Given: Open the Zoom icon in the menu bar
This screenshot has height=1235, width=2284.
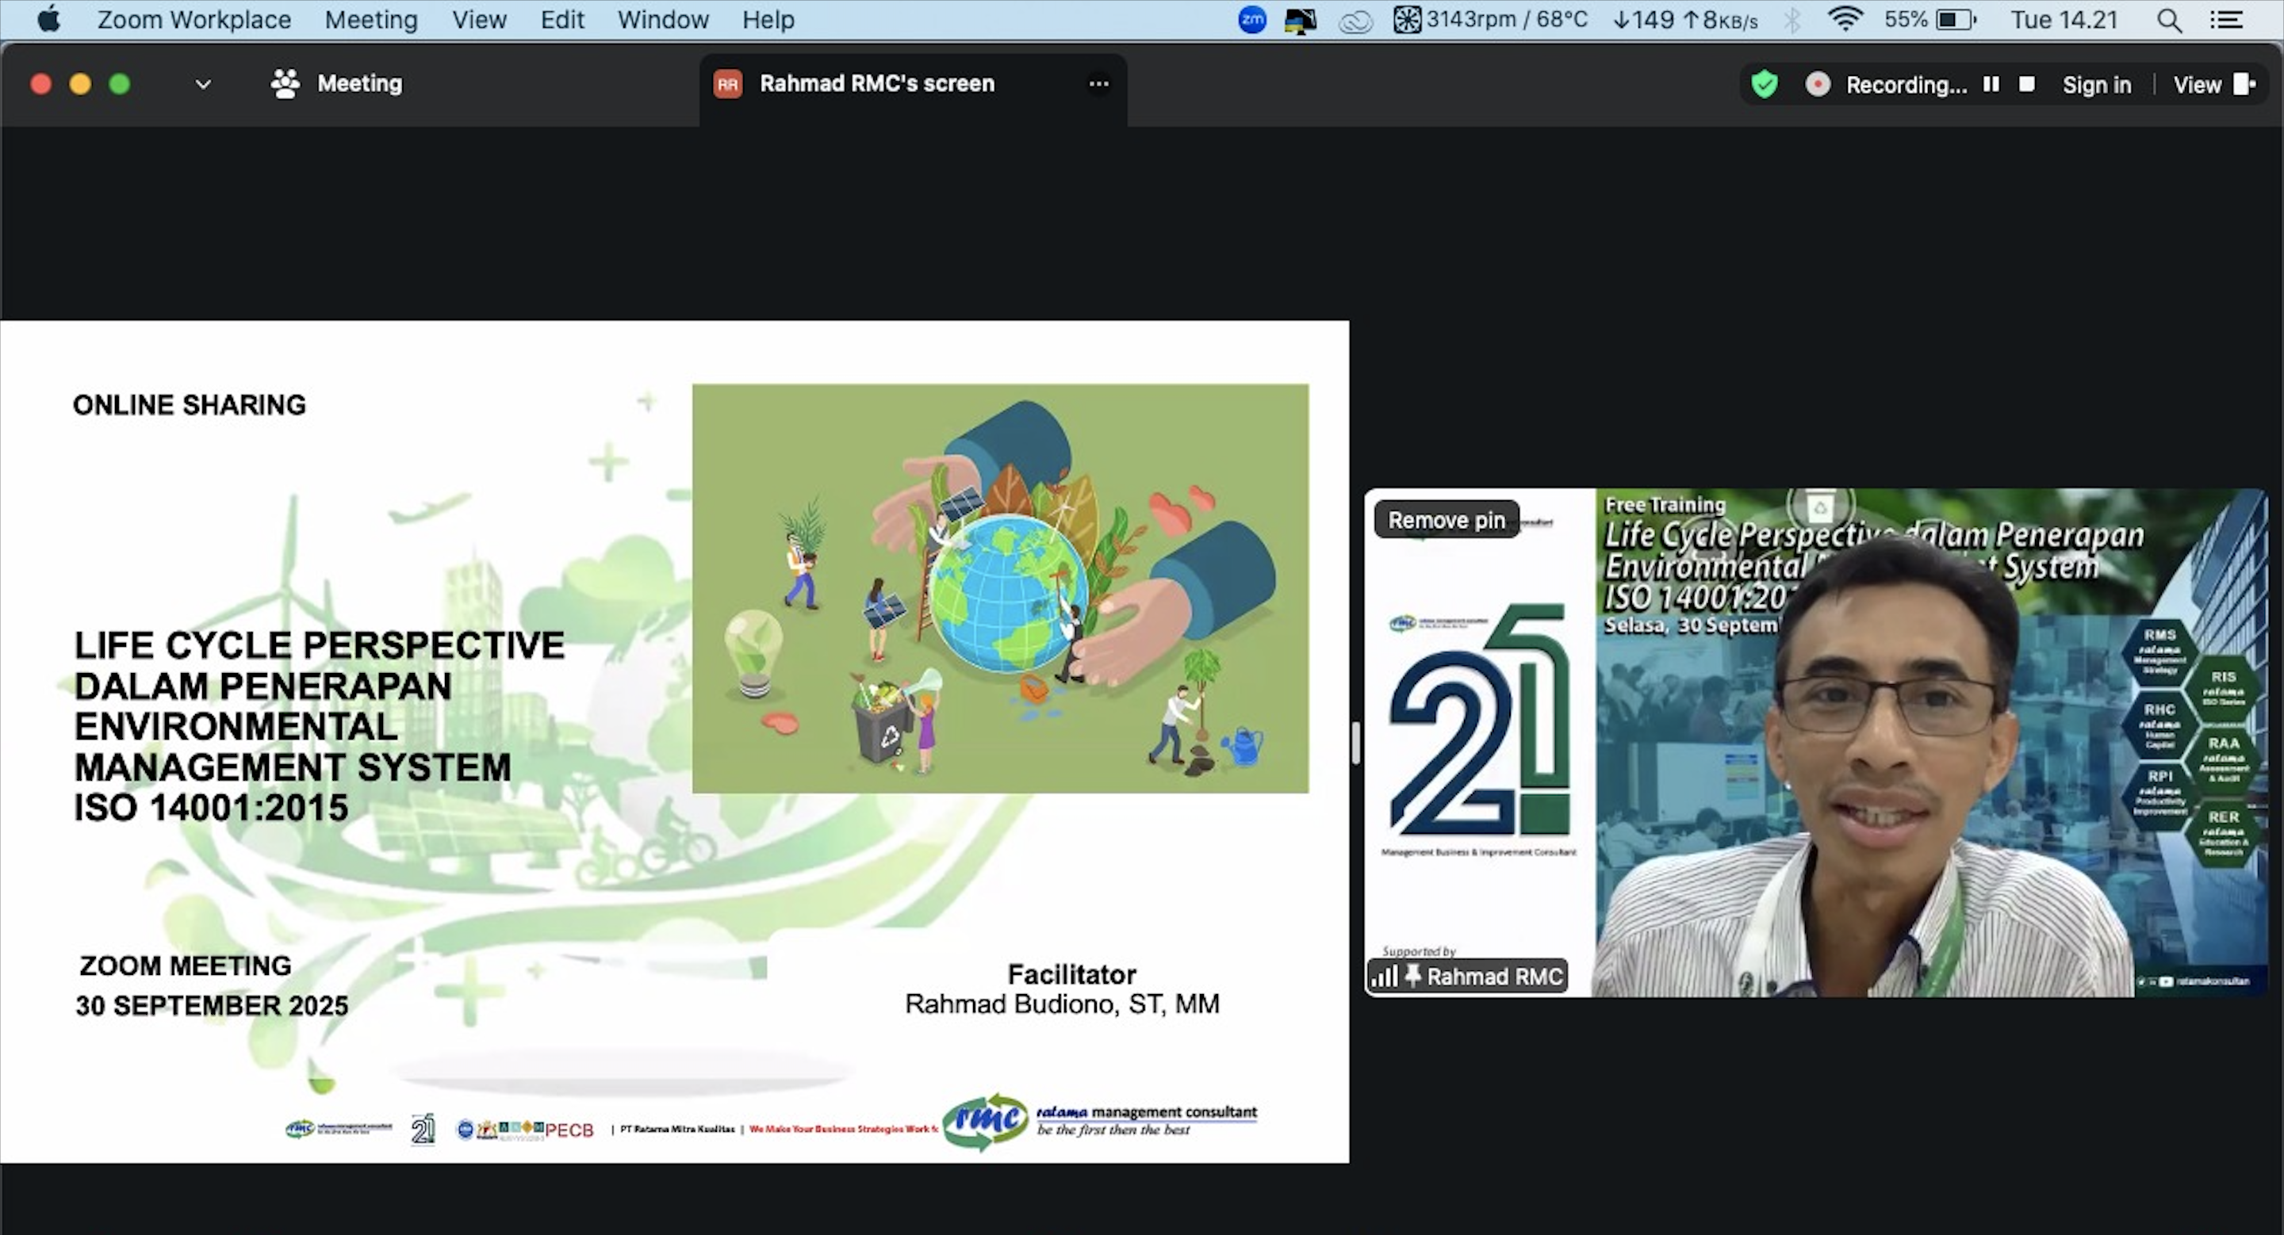Looking at the screenshot, I should (x=1252, y=20).
